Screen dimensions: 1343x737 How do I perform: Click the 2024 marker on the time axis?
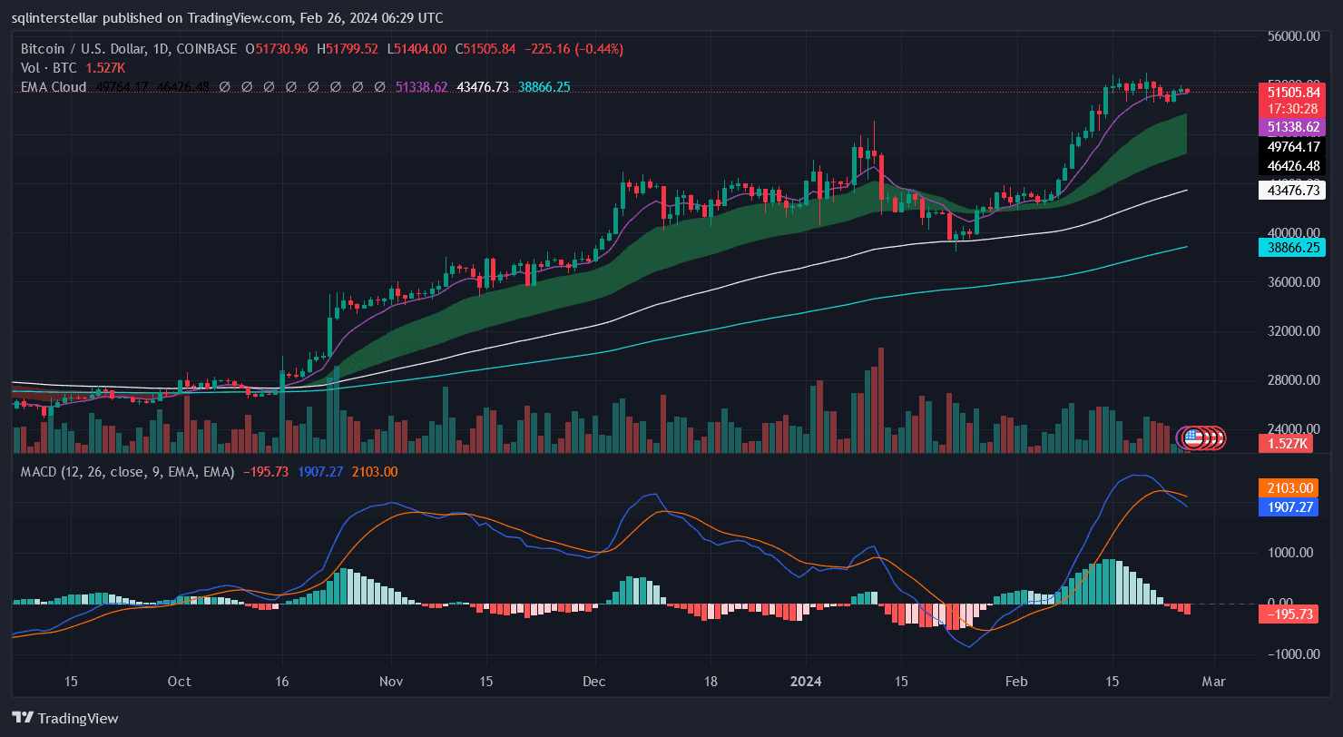(x=805, y=682)
